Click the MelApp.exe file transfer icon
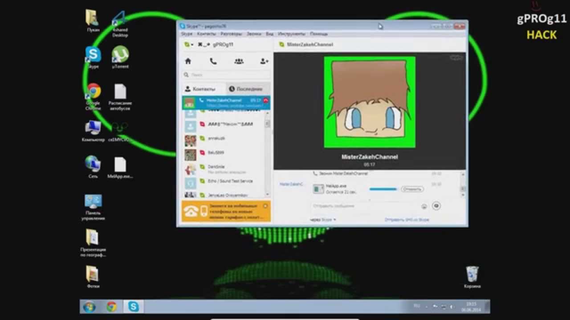 tap(318, 189)
